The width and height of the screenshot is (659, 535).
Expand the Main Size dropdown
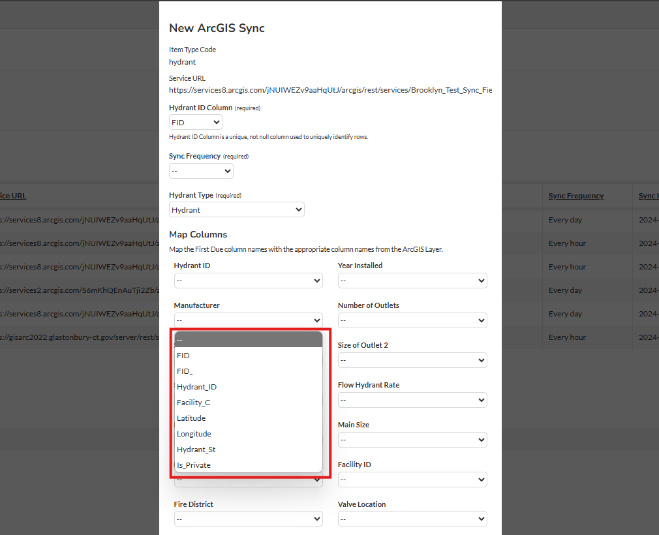coord(412,440)
